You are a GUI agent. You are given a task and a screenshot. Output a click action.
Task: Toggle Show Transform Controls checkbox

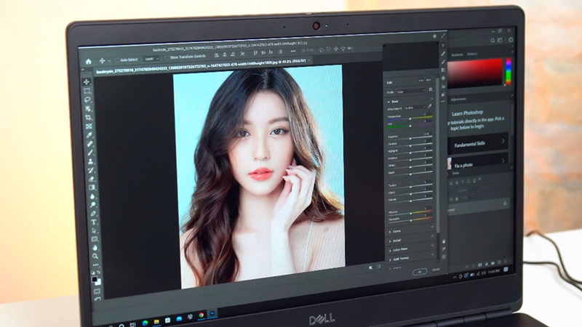166,57
